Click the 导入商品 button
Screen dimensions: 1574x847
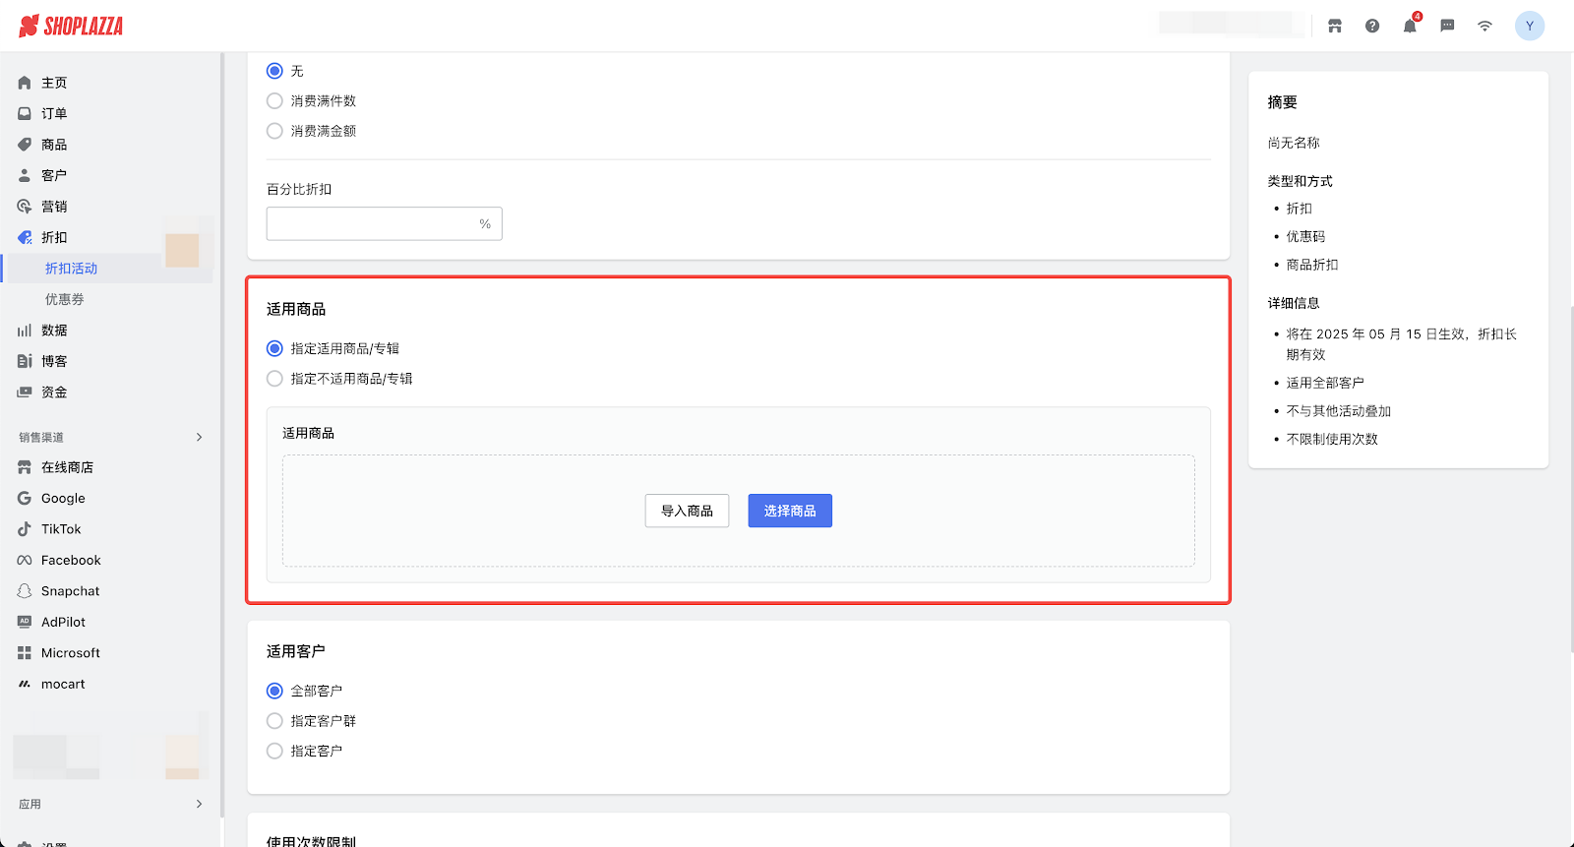coord(687,511)
